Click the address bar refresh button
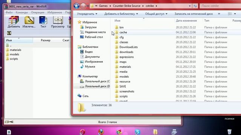 [x=195, y=6]
